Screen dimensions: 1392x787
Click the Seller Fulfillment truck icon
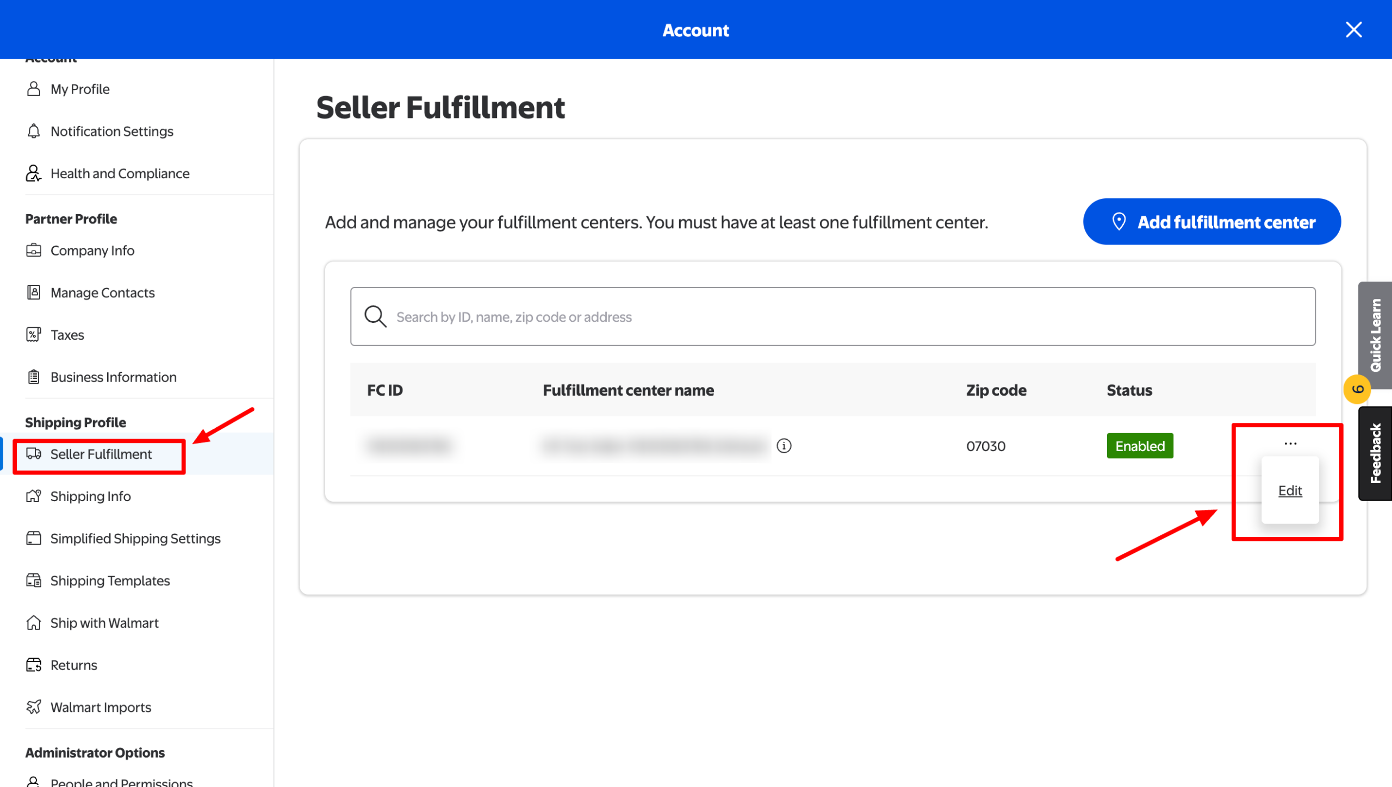point(34,454)
